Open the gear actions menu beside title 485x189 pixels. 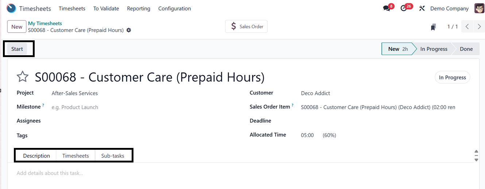[129, 30]
